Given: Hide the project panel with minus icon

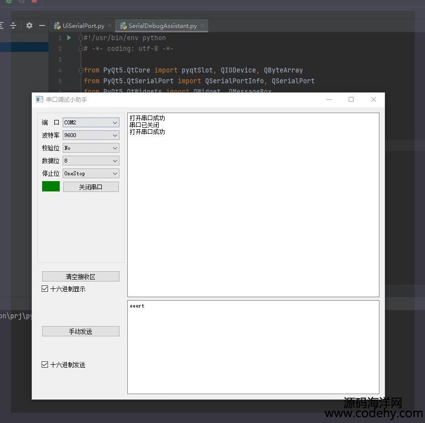Looking at the screenshot, I should coord(42,25).
